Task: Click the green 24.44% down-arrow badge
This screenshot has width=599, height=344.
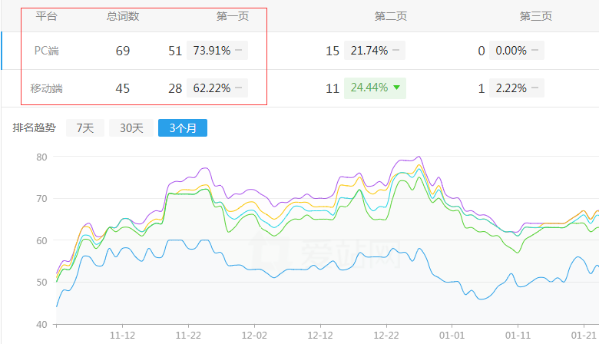Action: tap(375, 88)
